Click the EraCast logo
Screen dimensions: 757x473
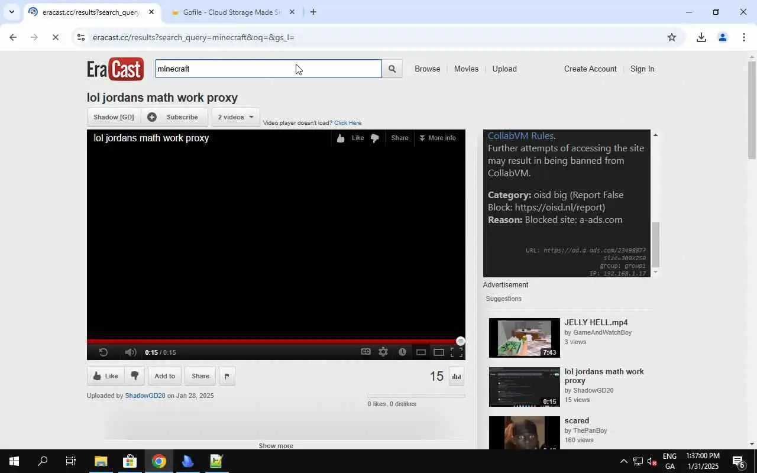click(115, 69)
